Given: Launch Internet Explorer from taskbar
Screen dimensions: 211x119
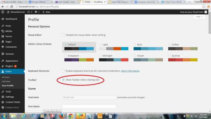Looking at the screenshot, I should [24, 116].
